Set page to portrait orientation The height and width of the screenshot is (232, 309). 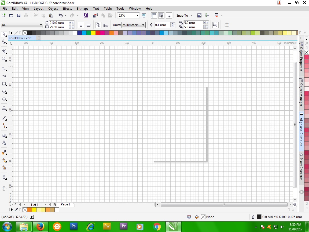81,25
